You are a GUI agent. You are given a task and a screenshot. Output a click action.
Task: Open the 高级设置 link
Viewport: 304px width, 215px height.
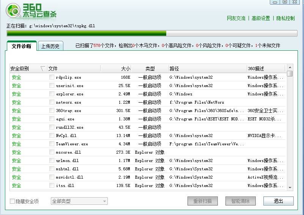[x=261, y=18]
